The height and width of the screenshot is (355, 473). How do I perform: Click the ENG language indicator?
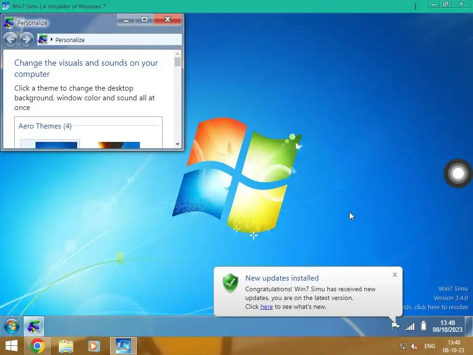click(x=430, y=346)
